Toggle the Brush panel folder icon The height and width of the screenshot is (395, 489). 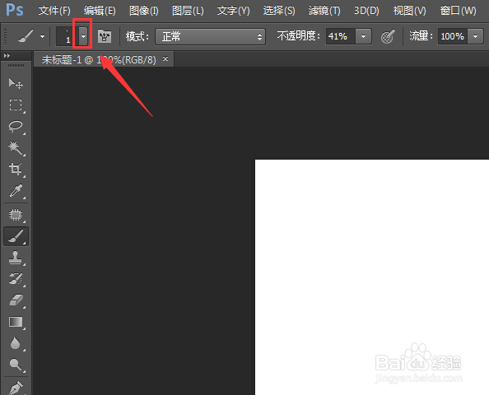(105, 36)
